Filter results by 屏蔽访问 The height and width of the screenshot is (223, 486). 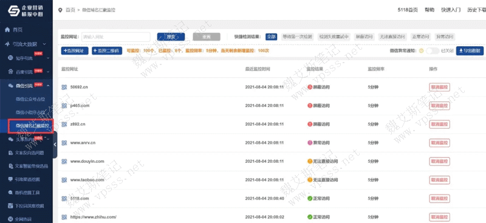coord(363,36)
